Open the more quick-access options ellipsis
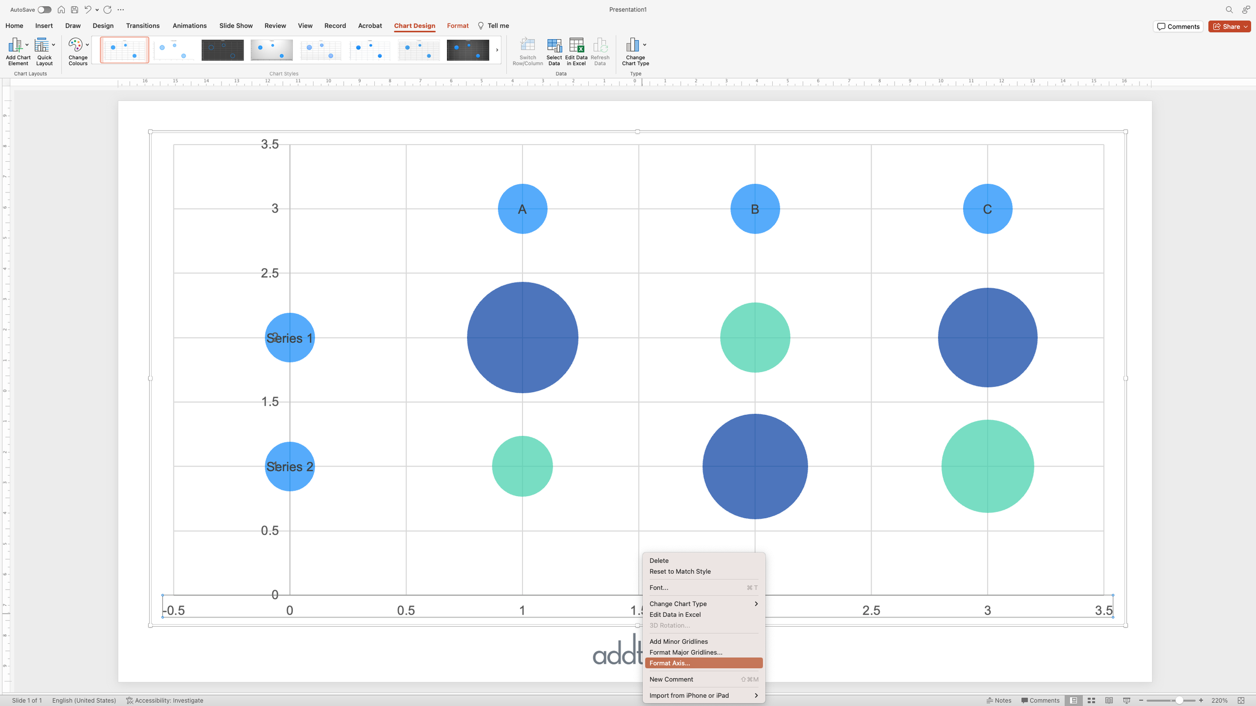 click(x=121, y=10)
